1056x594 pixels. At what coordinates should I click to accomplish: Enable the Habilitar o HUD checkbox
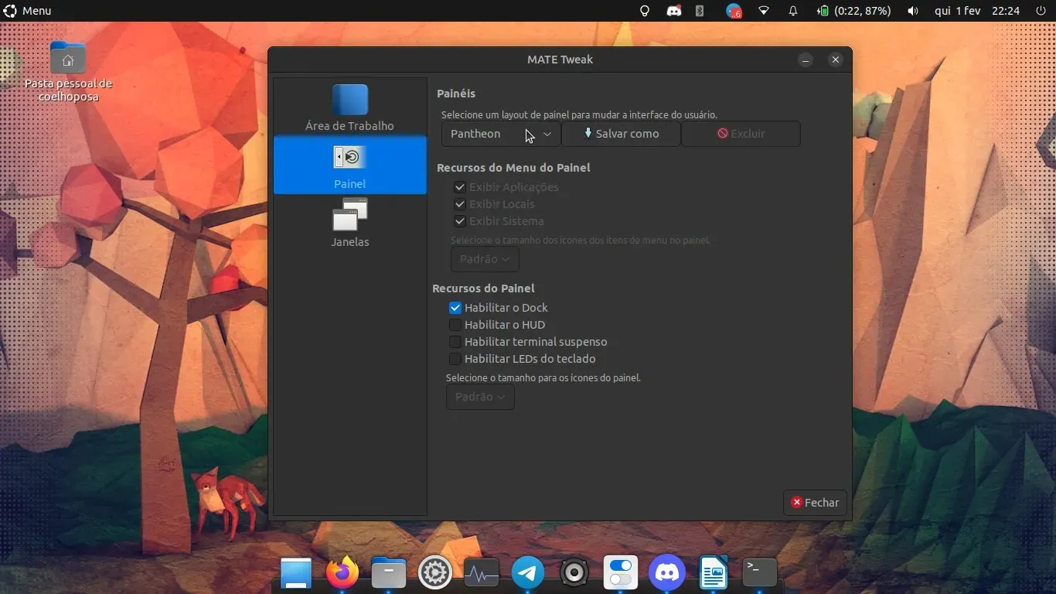pyautogui.click(x=455, y=325)
